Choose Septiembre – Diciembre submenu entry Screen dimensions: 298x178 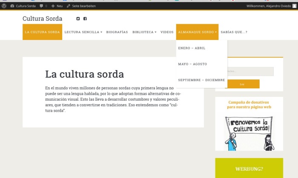202,80
